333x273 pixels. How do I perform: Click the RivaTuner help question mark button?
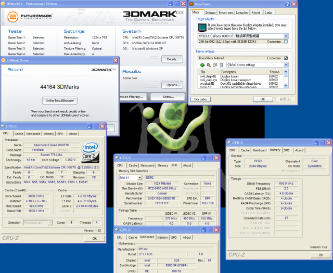coord(287,4)
